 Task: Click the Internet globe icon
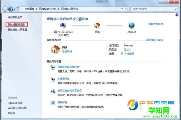(132, 25)
